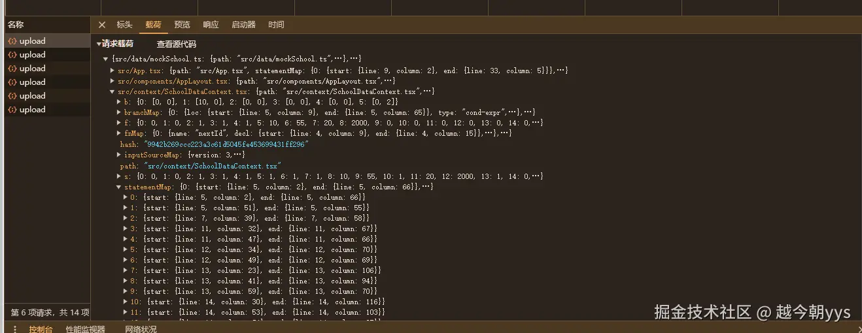Open the 网络状况 drawer tab
862x333 pixels.
(x=141, y=329)
